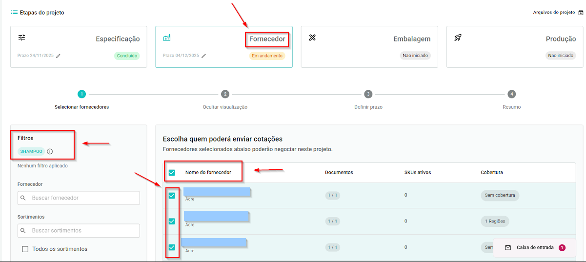This screenshot has height=262, width=586.
Task: Click the Produção rocket icon
Action: point(458,38)
